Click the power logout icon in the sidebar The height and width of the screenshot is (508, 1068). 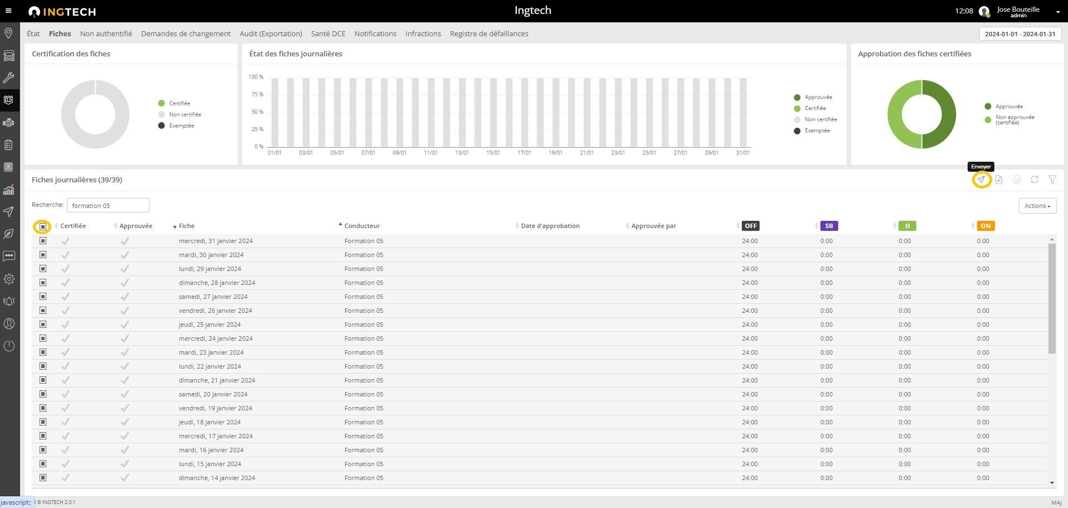[x=9, y=346]
